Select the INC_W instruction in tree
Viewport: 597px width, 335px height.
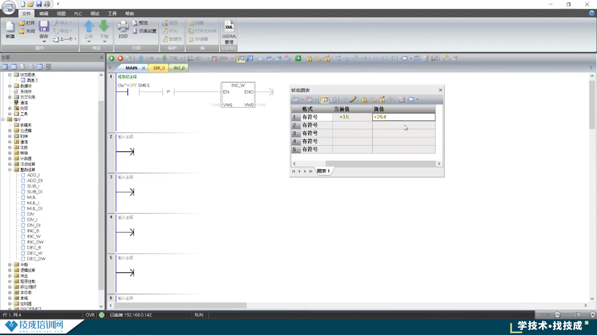coord(34,236)
